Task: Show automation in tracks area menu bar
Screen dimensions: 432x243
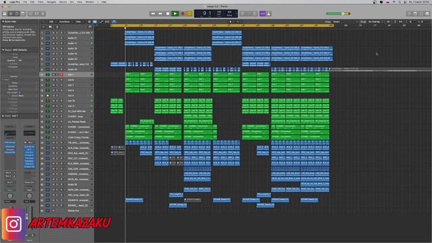Action: (101, 22)
